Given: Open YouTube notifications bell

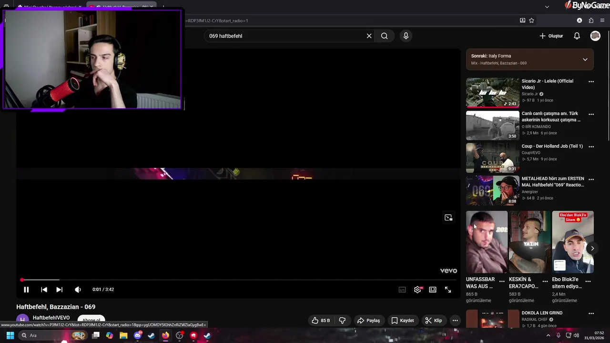Looking at the screenshot, I should 577,36.
